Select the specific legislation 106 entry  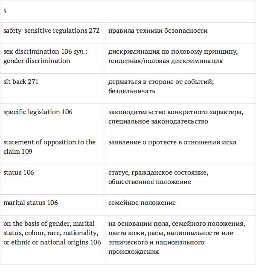(38, 112)
